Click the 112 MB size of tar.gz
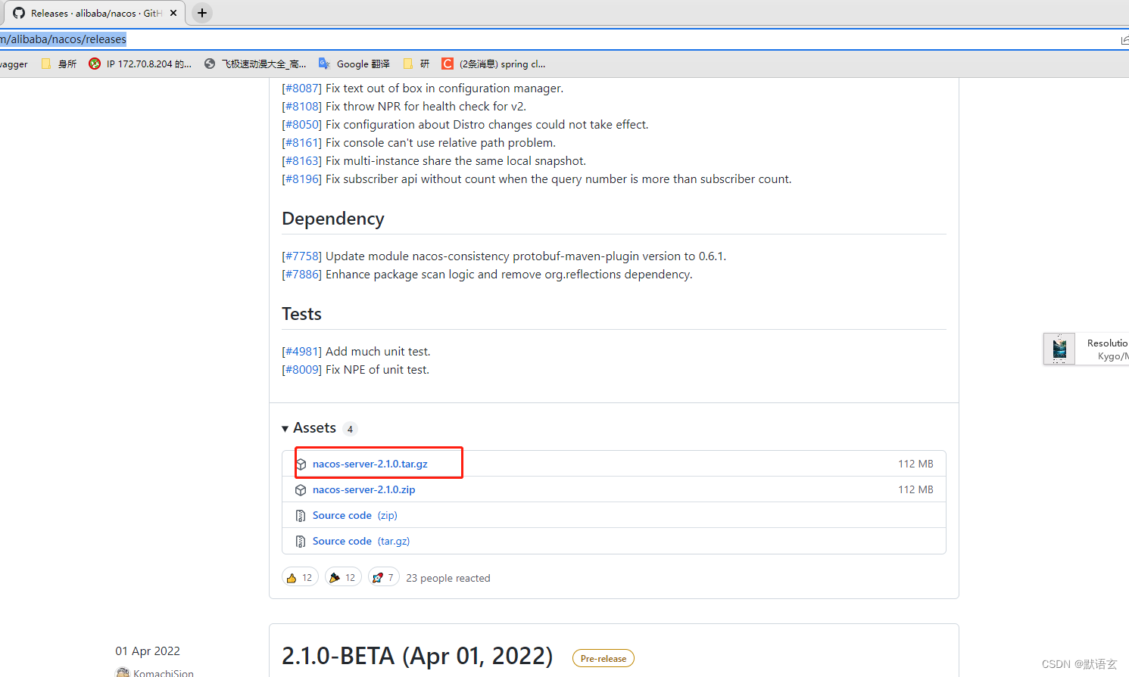Image resolution: width=1129 pixels, height=677 pixels. coord(915,464)
